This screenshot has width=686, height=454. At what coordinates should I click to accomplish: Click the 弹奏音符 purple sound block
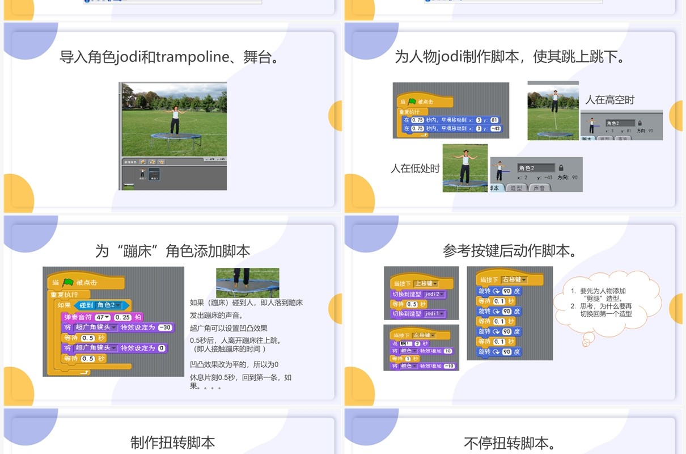pos(103,317)
